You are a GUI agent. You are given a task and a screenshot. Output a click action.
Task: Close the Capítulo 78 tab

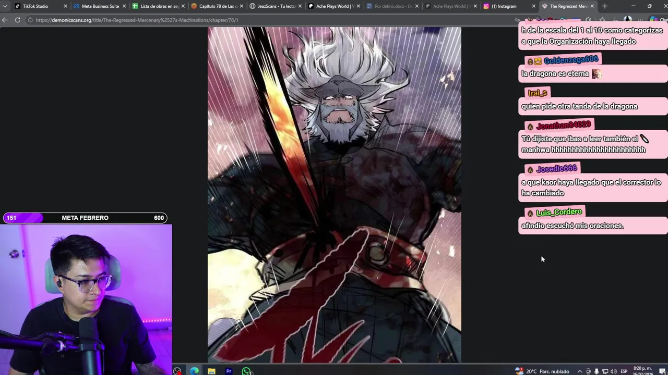coord(241,6)
